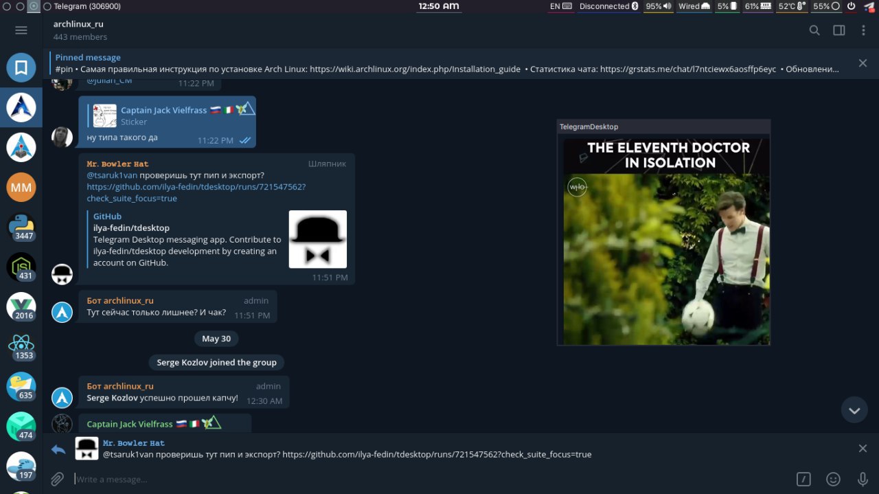Jump to latest messages arrow
Viewport: 879px width, 494px height.
click(x=854, y=410)
